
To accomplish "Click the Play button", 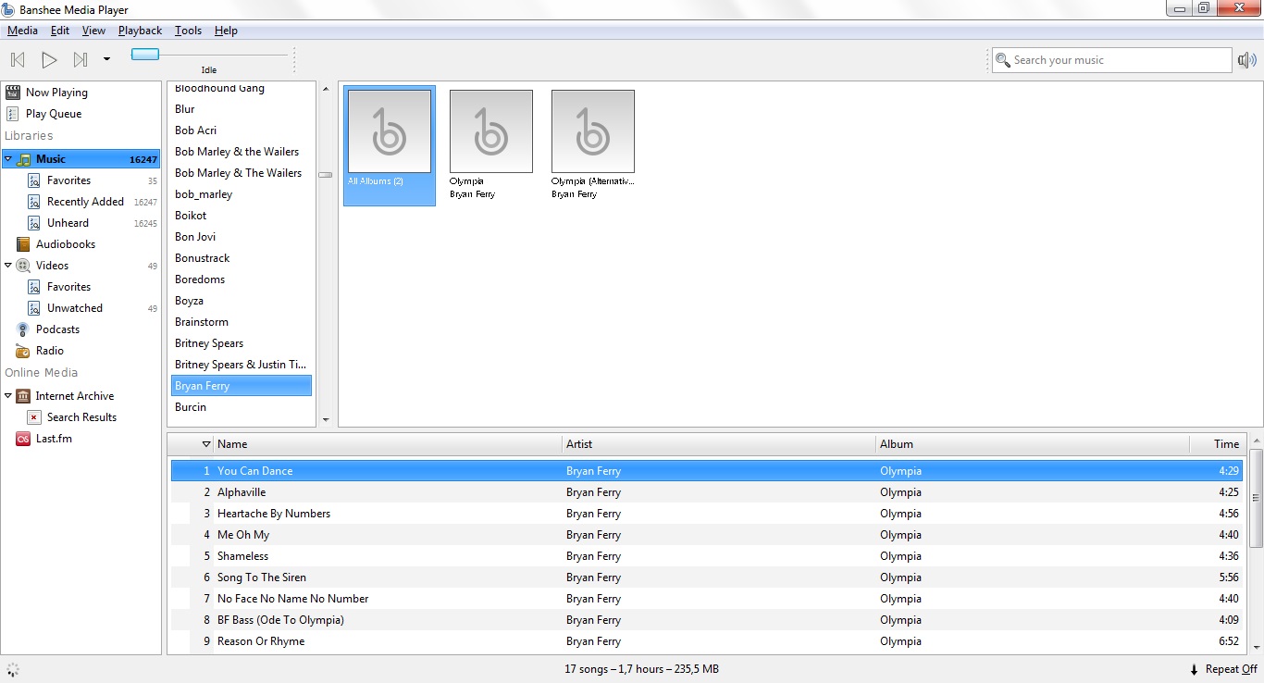I will 49,60.
